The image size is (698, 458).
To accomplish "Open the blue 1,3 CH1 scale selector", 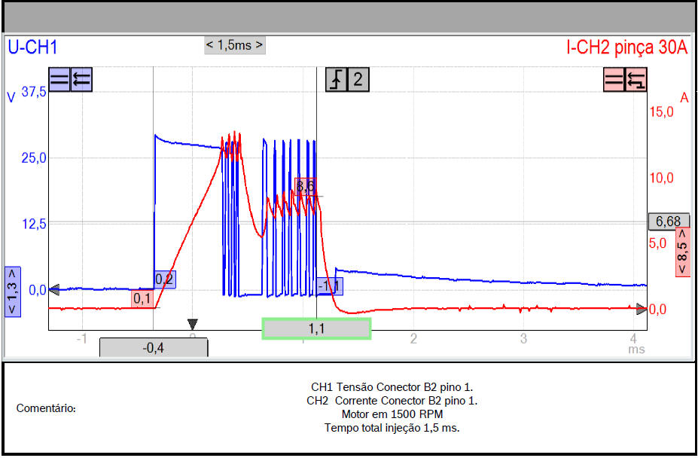I will pos(13,292).
